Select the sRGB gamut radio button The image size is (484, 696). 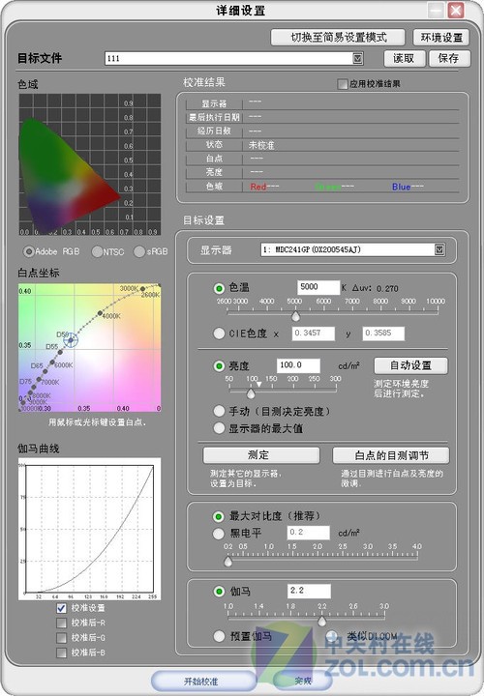pos(139,251)
